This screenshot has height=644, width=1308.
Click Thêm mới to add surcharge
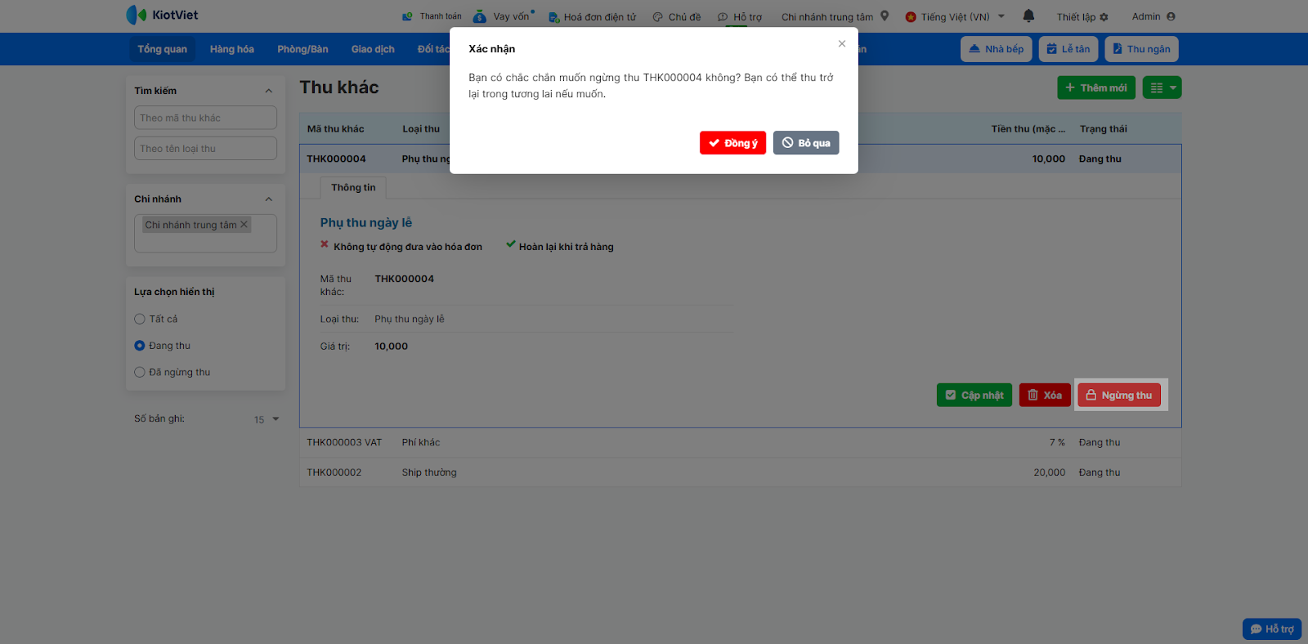click(x=1096, y=87)
